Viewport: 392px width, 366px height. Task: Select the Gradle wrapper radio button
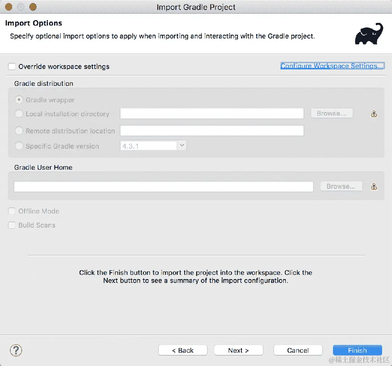[19, 100]
